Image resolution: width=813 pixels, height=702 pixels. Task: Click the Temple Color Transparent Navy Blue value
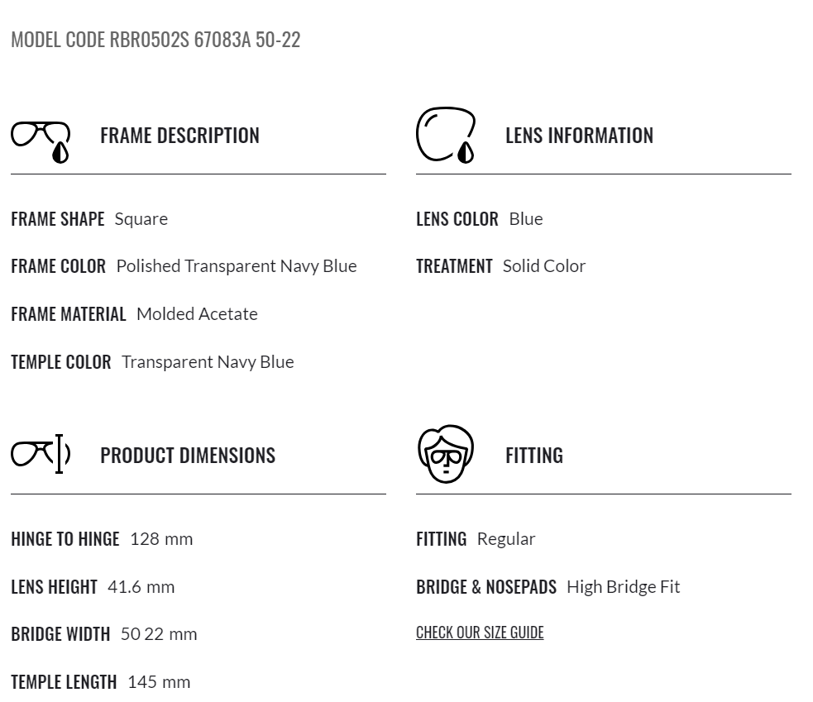coord(208,362)
